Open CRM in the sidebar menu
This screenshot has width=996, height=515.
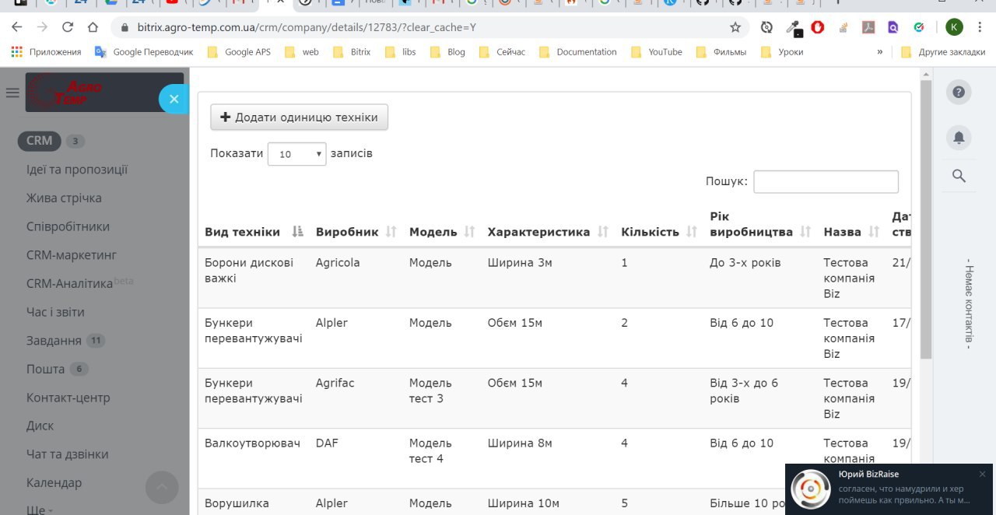click(x=39, y=141)
